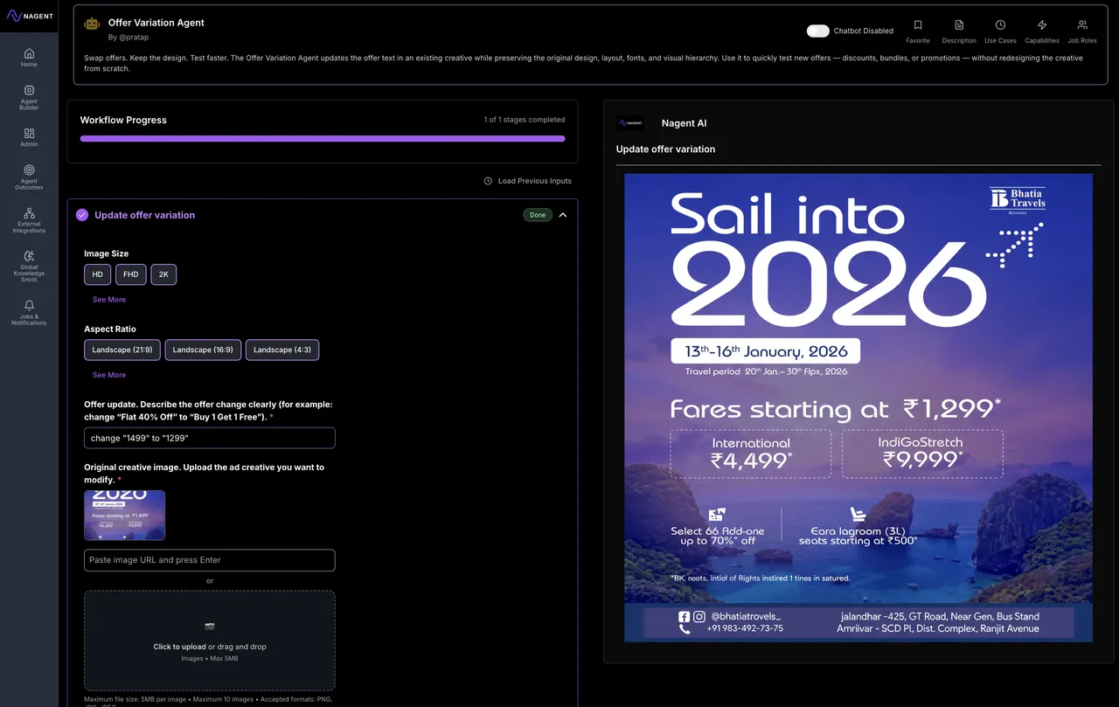Go to Home in the sidebar
The image size is (1119, 707).
(29, 58)
